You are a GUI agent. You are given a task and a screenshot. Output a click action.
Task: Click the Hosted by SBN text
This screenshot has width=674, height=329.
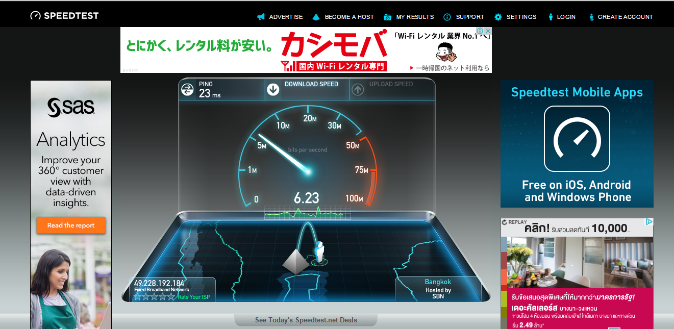438,293
